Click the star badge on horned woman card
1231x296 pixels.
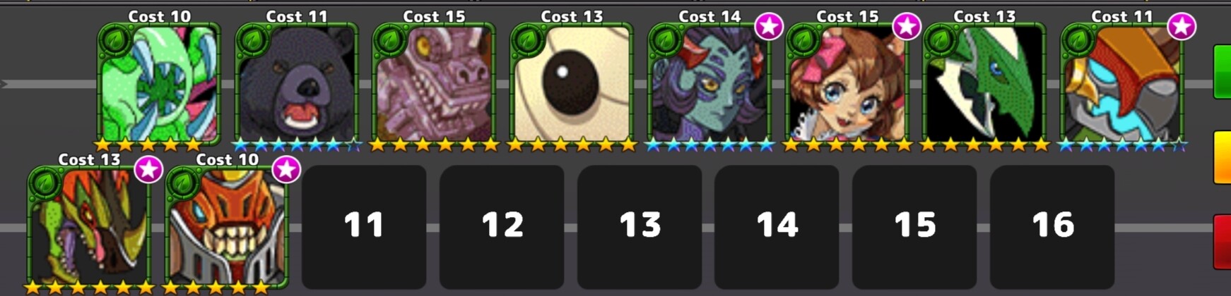click(769, 27)
